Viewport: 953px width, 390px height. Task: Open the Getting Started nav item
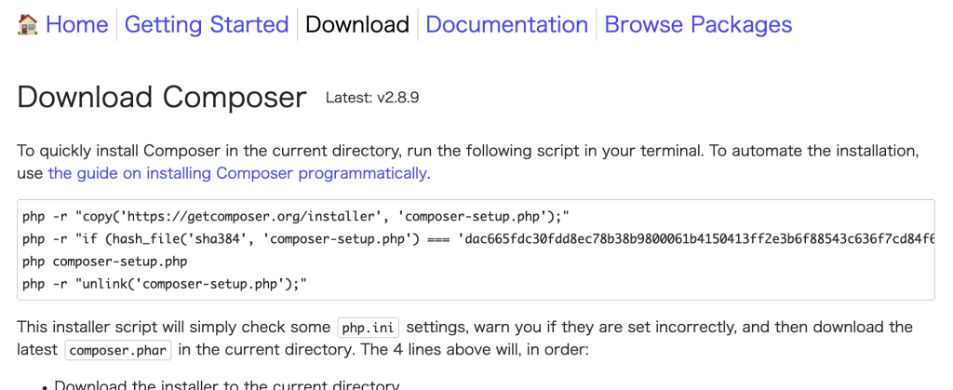tap(207, 25)
